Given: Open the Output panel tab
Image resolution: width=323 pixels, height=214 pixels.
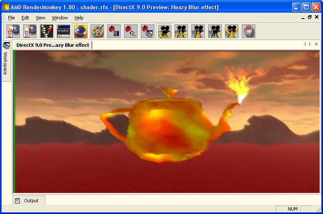Looking at the screenshot, I should tap(29, 201).
